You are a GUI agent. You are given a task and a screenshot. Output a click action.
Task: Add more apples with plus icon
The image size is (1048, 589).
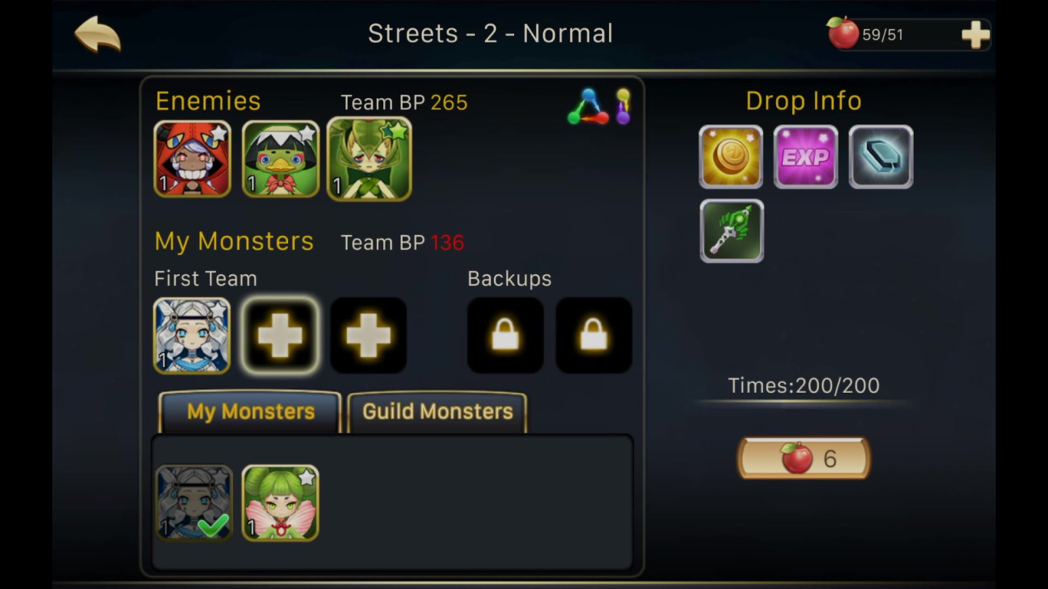pyautogui.click(x=975, y=35)
